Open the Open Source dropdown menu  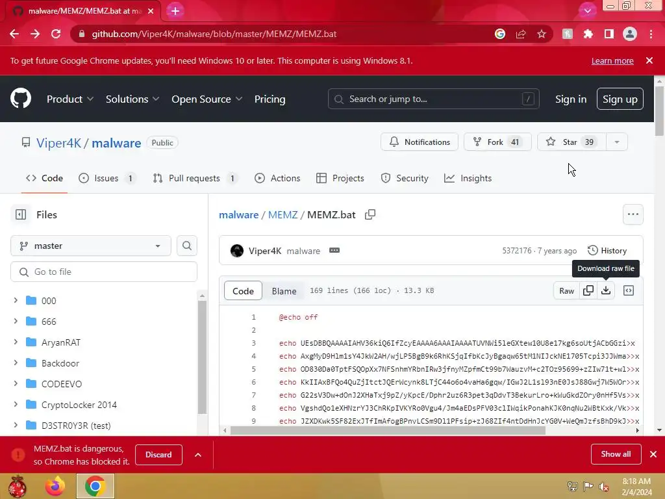coord(207,99)
